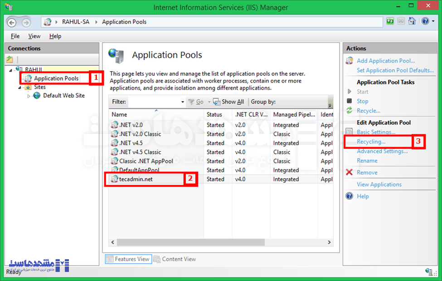Collapse the Sites tree node
The width and height of the screenshot is (442, 281).
click(20, 88)
